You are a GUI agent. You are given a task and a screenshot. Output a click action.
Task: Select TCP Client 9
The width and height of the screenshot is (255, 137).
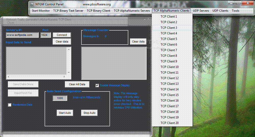[172, 61]
